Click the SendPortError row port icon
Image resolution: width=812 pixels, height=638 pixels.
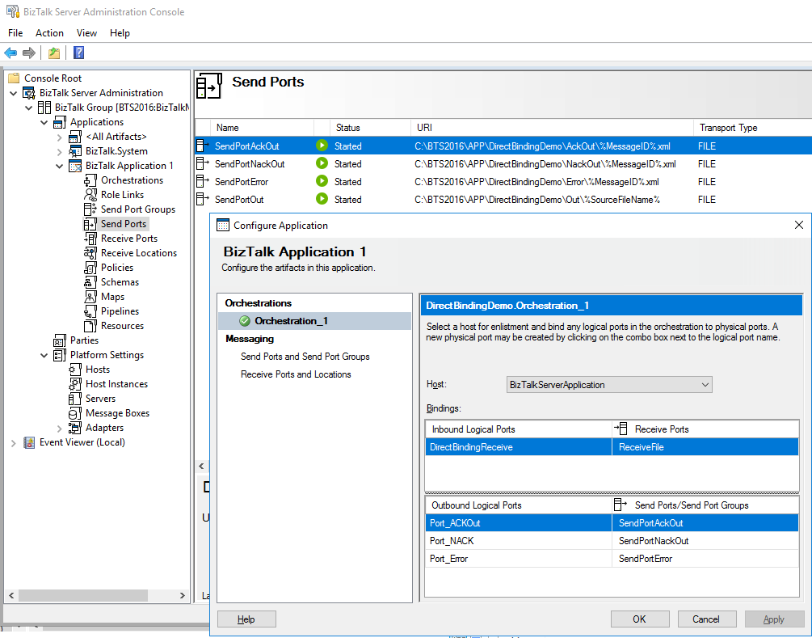(x=203, y=181)
